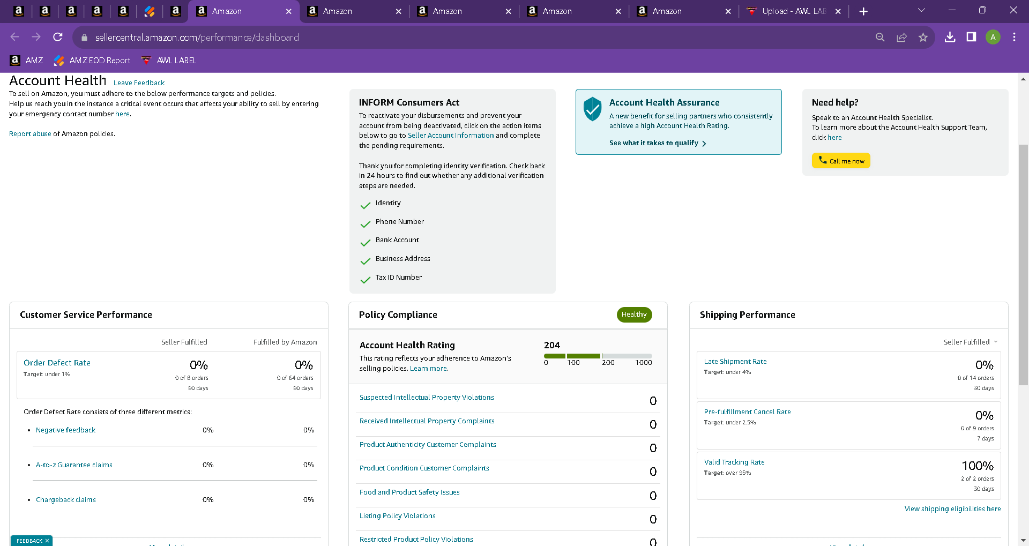Open Account Health Support Team 'here' link
The image size is (1029, 546).
coord(834,138)
